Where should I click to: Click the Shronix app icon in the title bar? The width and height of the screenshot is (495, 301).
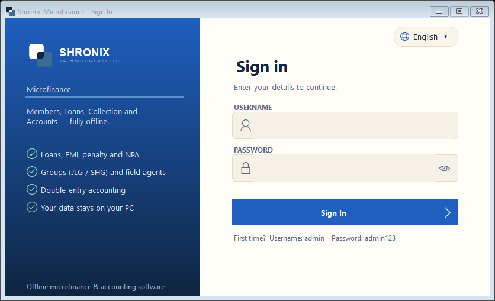pos(11,11)
